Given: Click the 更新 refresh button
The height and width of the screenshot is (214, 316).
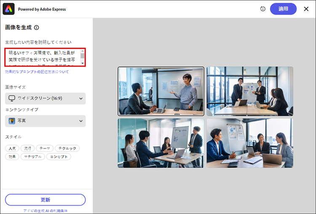Looking at the screenshot, I should (x=45, y=200).
